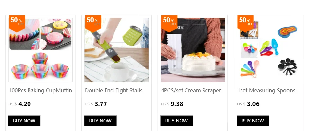This screenshot has height=131, width=309.
Task: Open the 100Pcs Baking CupMuffin title link
Action: point(40,91)
